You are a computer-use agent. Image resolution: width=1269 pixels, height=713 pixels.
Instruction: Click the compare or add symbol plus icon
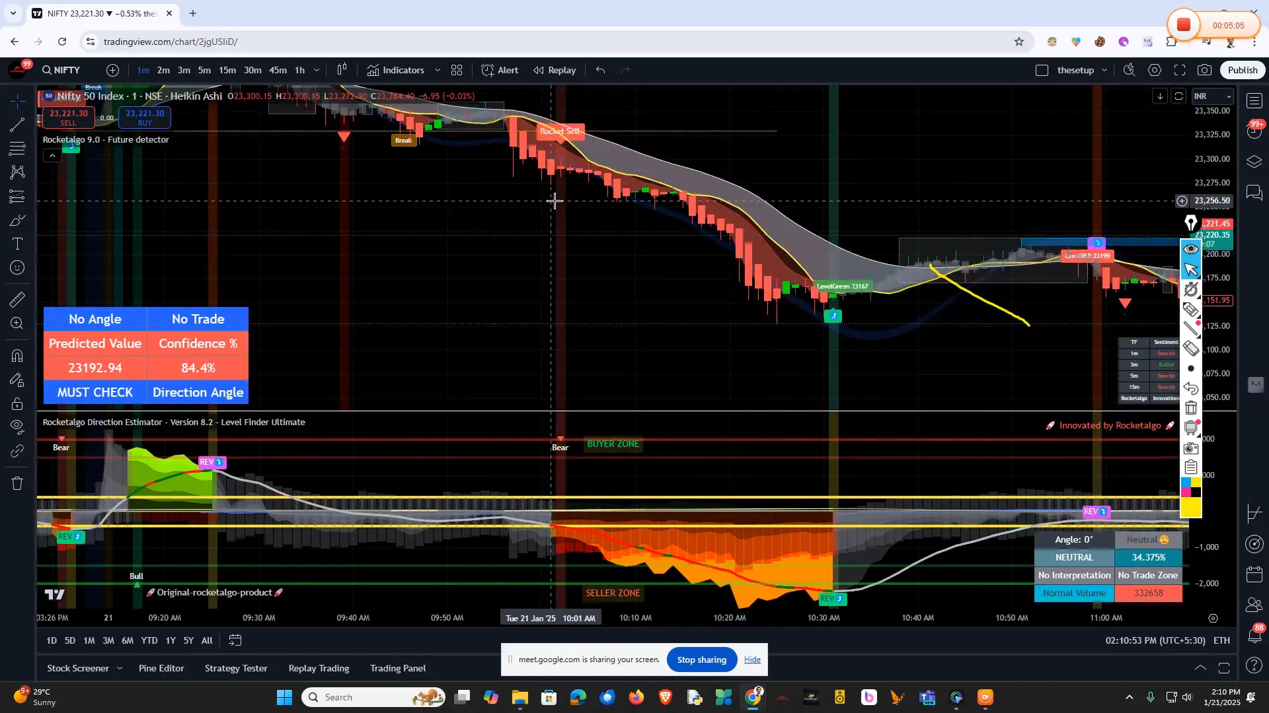pyautogui.click(x=113, y=70)
